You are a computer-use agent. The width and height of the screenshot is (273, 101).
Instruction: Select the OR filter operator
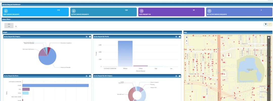[9, 26]
